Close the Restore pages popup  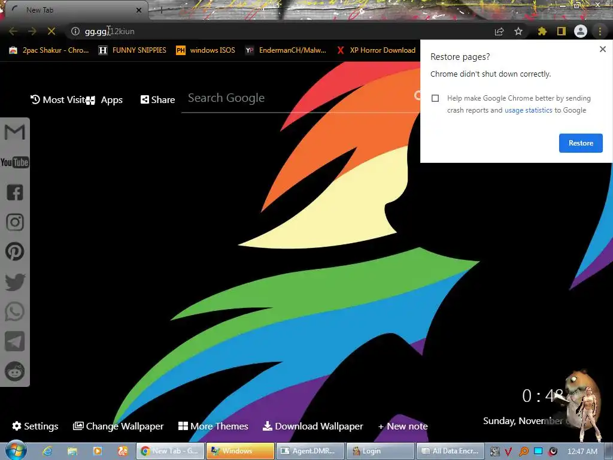click(602, 49)
